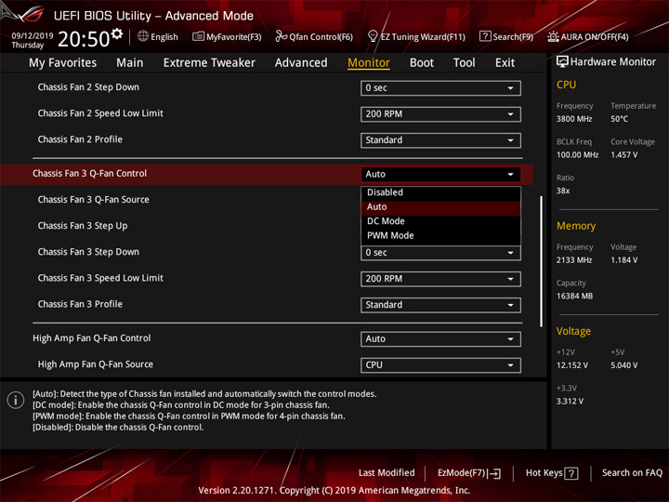This screenshot has width=669, height=502.
Task: Switch to the Main tab
Action: 130,63
